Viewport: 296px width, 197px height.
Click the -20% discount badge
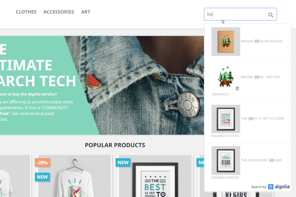42,163
